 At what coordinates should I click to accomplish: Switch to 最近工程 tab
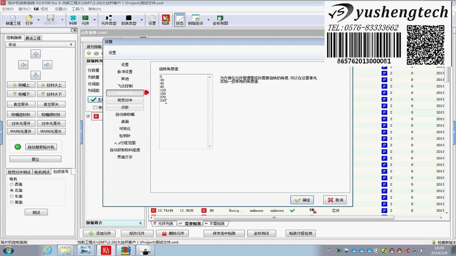pos(33,38)
